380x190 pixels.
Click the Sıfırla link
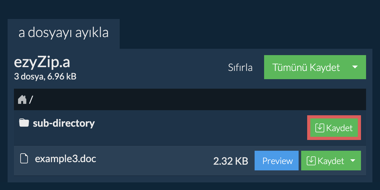point(240,67)
